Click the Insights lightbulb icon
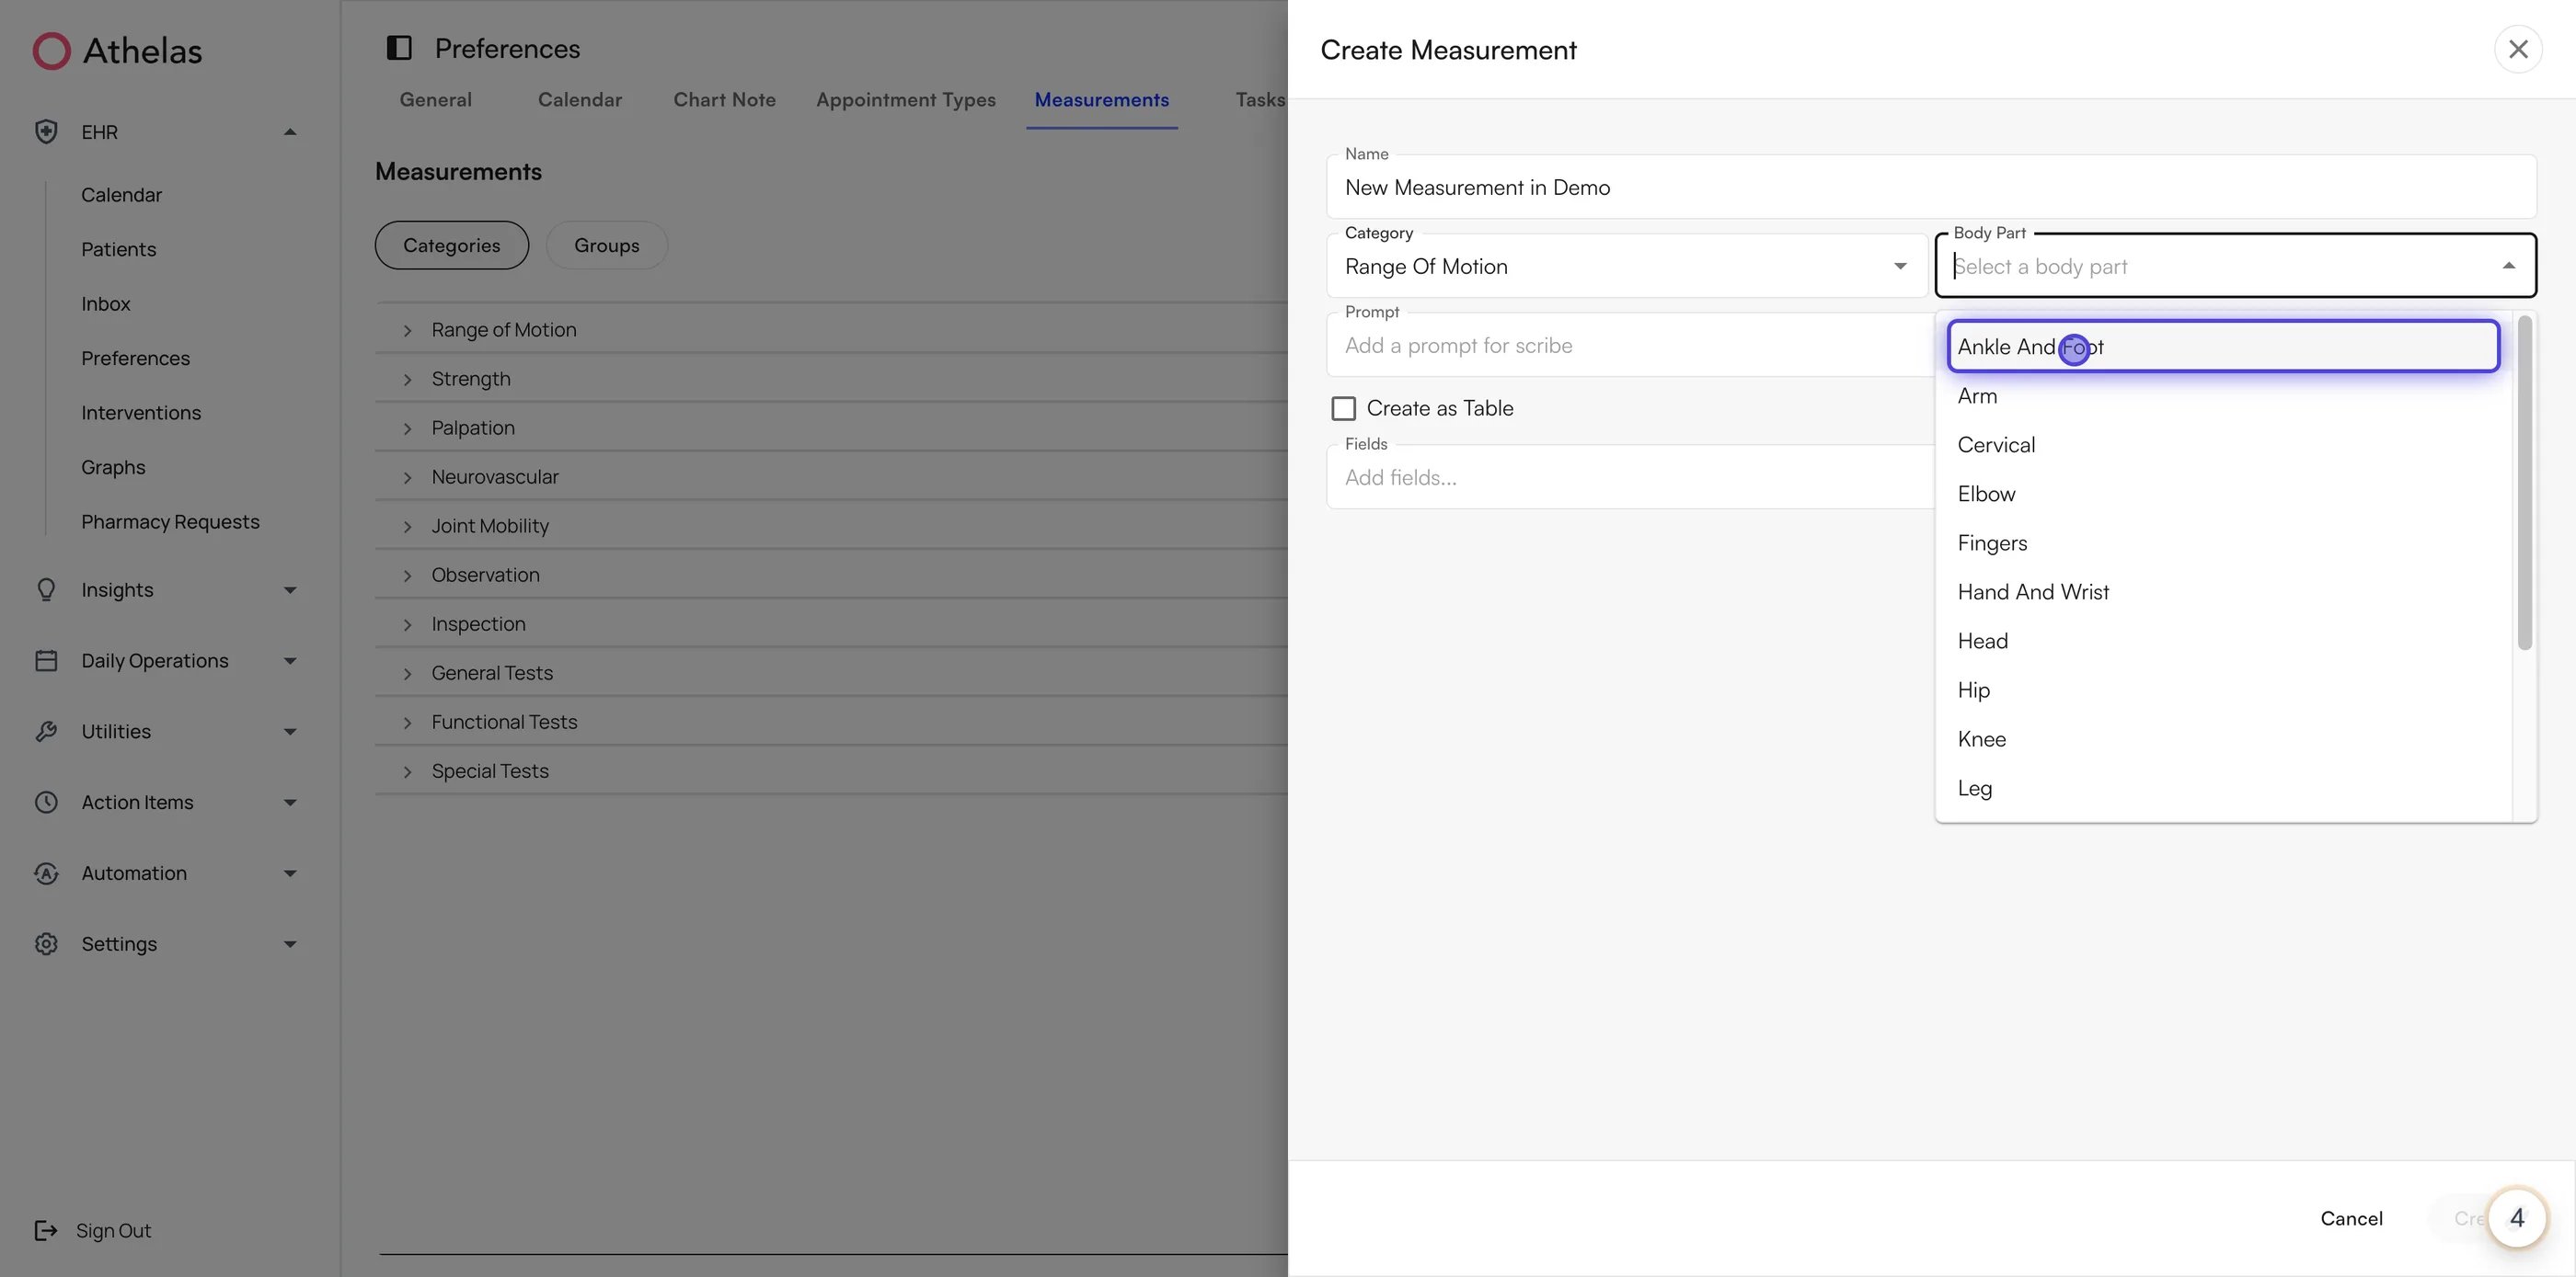Viewport: 2576px width, 1277px height. pos(46,589)
